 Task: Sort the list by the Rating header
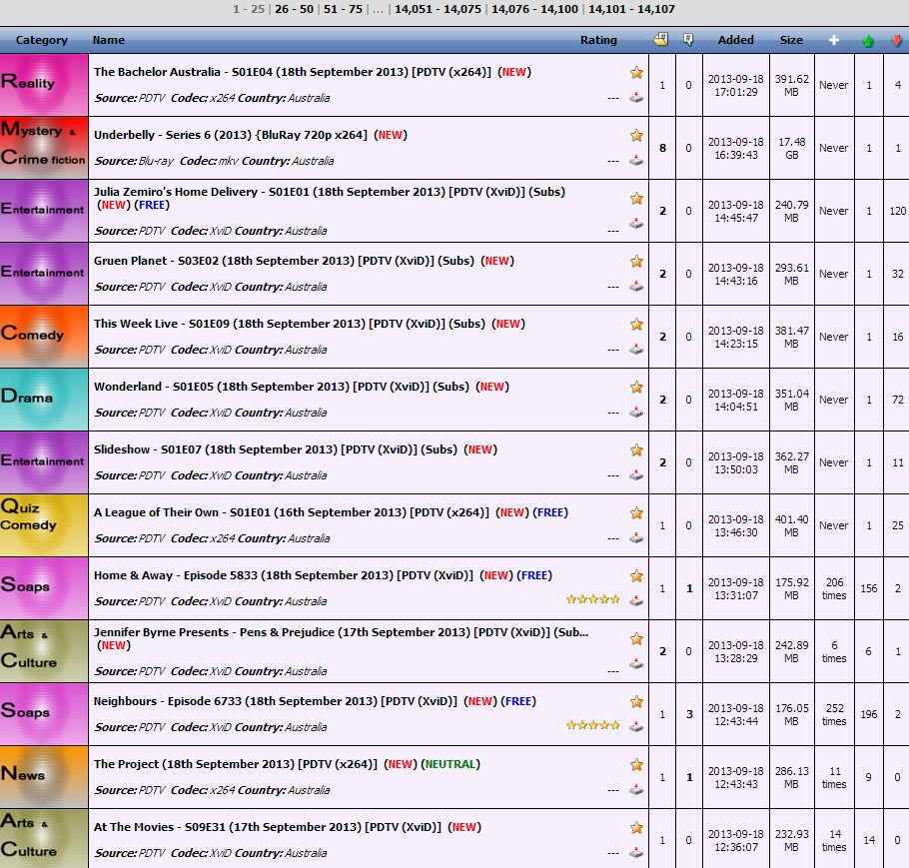tap(598, 40)
